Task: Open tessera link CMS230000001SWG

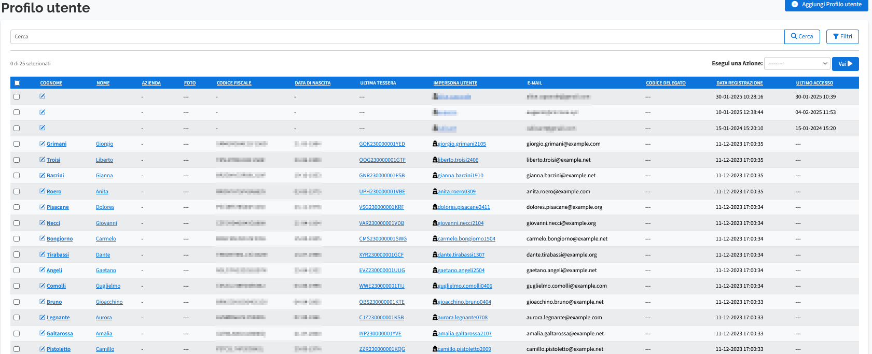Action: (383, 239)
